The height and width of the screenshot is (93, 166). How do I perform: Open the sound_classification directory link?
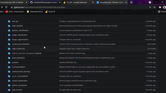20,81
